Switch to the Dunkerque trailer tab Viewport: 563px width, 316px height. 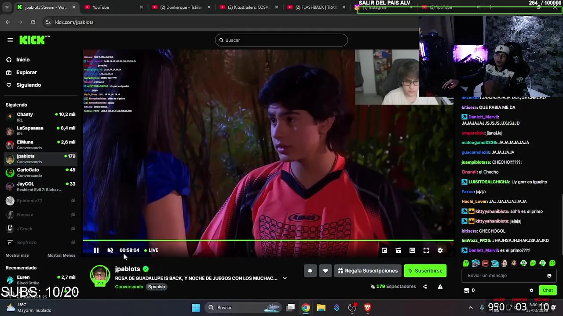pos(180,7)
